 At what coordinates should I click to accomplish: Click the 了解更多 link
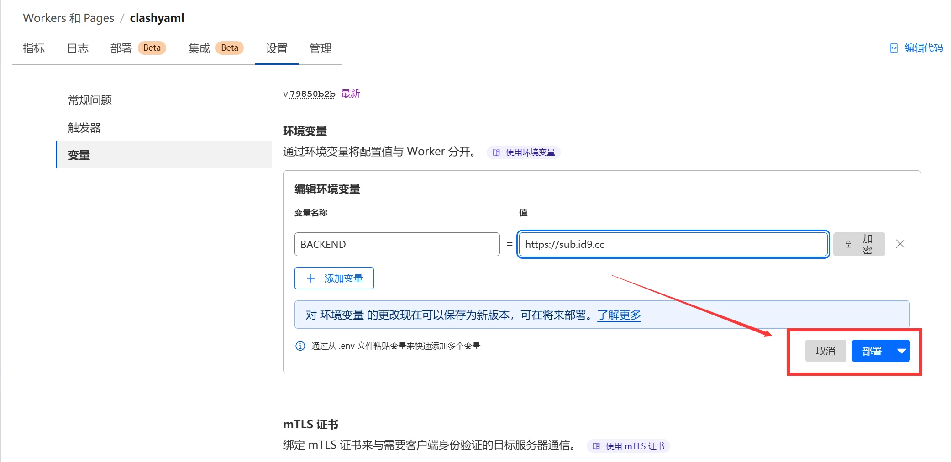pyautogui.click(x=619, y=315)
